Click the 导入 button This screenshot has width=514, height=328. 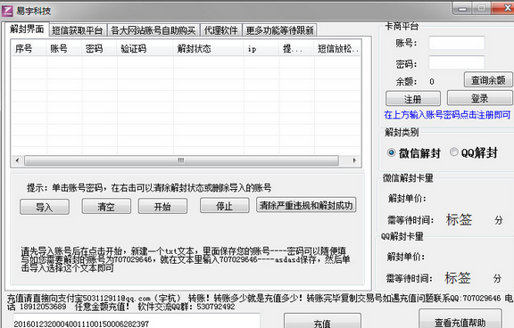[45, 207]
